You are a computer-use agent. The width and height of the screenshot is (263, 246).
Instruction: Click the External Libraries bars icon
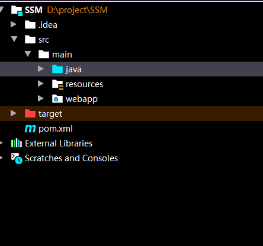[17, 143]
